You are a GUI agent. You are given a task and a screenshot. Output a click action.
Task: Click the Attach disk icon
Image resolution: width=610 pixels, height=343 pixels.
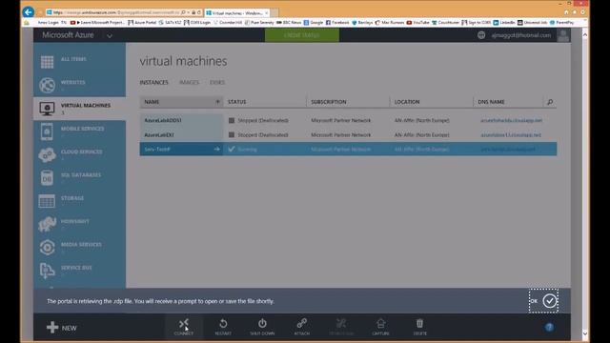[302, 324]
